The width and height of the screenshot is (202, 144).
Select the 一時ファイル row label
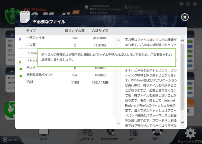36,38
